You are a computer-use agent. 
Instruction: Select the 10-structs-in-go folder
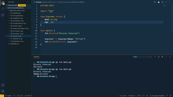pos(18,36)
